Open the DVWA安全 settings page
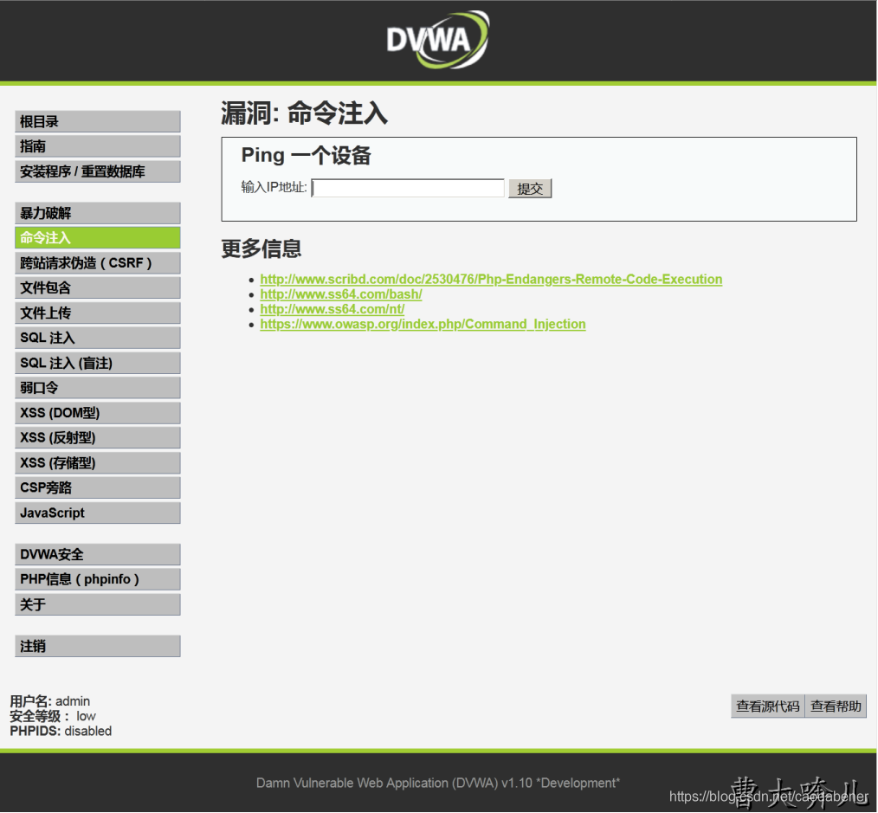The width and height of the screenshot is (878, 813). pos(98,554)
